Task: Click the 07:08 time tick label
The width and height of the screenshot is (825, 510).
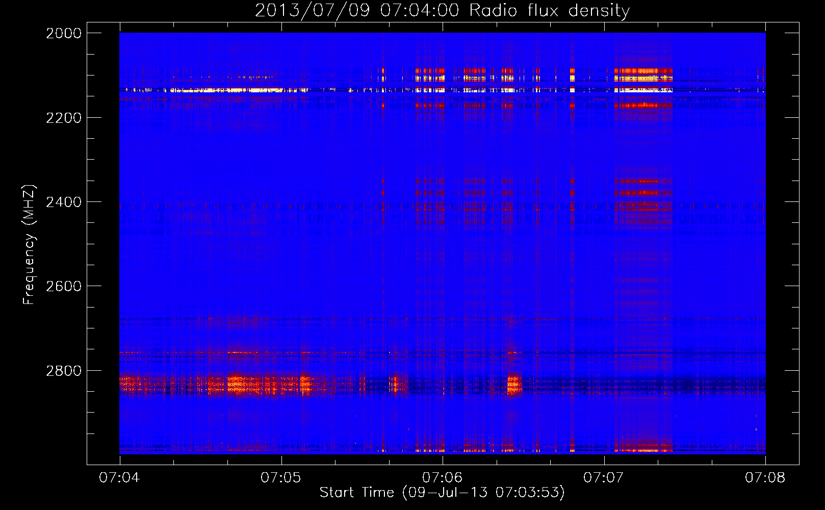Action: coord(765,477)
